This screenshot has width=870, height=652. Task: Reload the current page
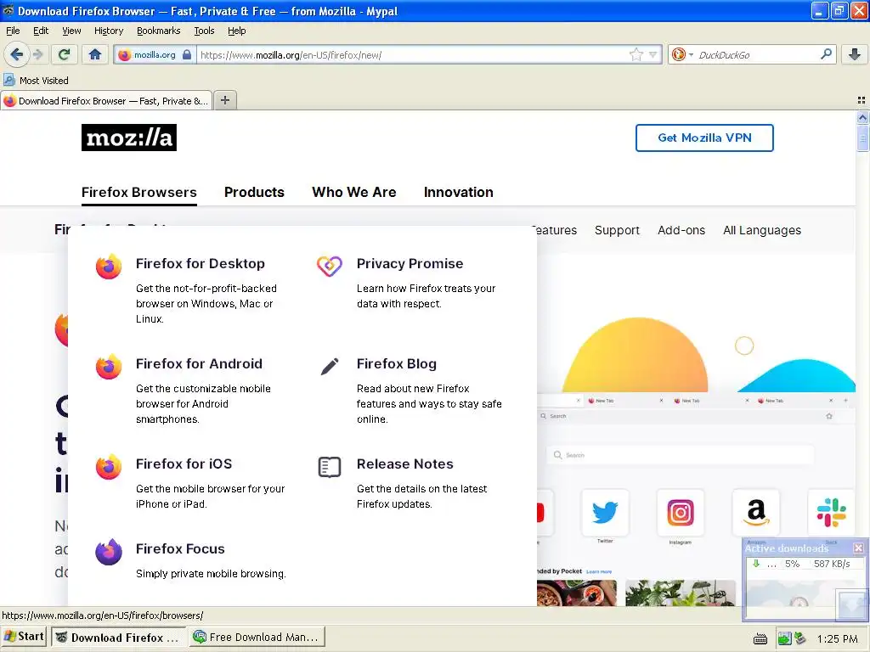point(65,54)
